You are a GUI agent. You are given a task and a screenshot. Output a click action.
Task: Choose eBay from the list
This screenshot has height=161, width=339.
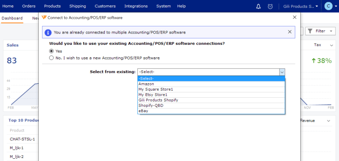tap(211, 111)
